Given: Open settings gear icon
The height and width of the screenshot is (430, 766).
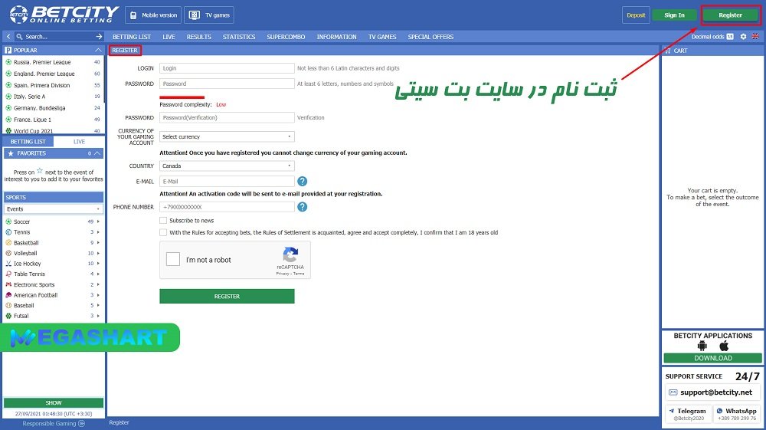Looking at the screenshot, I should 743,37.
